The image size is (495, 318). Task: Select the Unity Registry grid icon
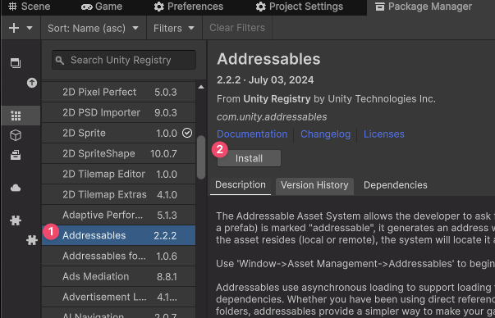pyautogui.click(x=16, y=116)
